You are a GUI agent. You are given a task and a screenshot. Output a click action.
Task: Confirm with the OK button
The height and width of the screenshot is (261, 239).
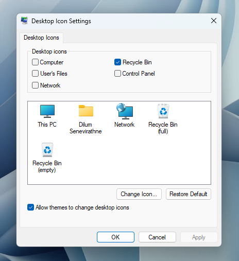(115, 237)
